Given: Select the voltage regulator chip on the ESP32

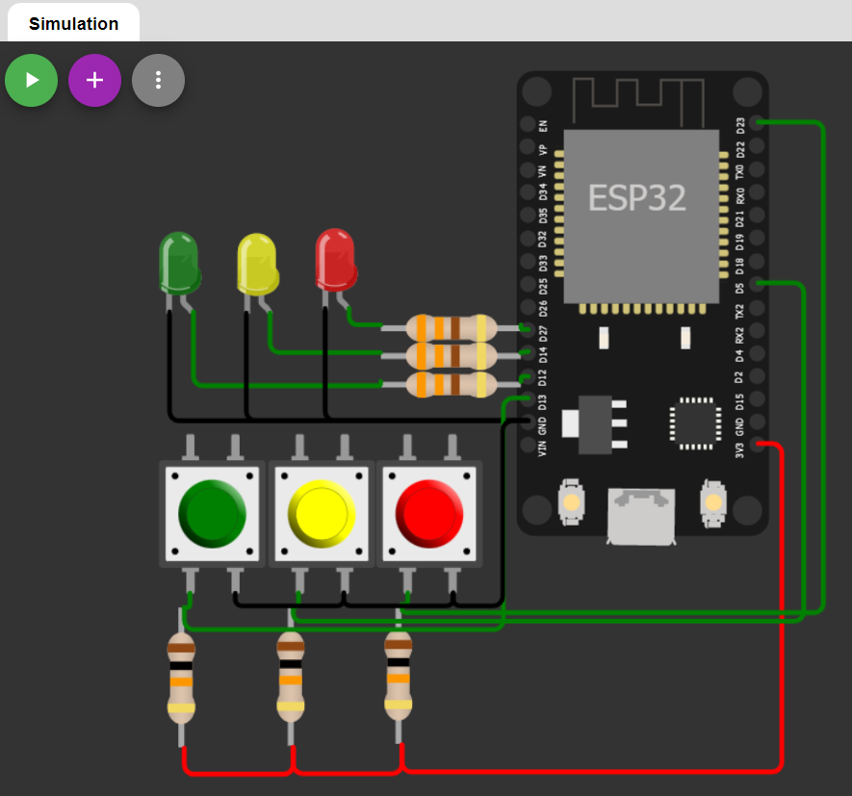Looking at the screenshot, I should click(595, 424).
